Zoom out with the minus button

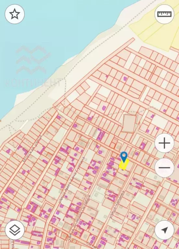click(x=164, y=168)
